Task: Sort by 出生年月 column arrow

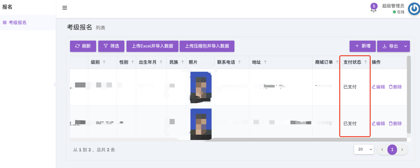Action: tap(161, 62)
